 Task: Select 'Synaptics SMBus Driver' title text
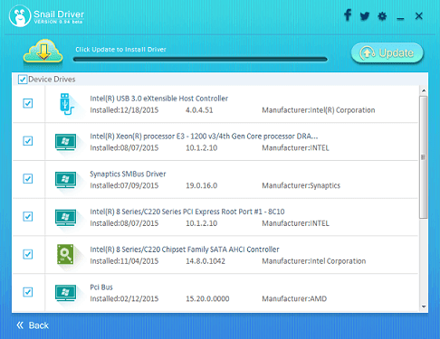point(128,174)
